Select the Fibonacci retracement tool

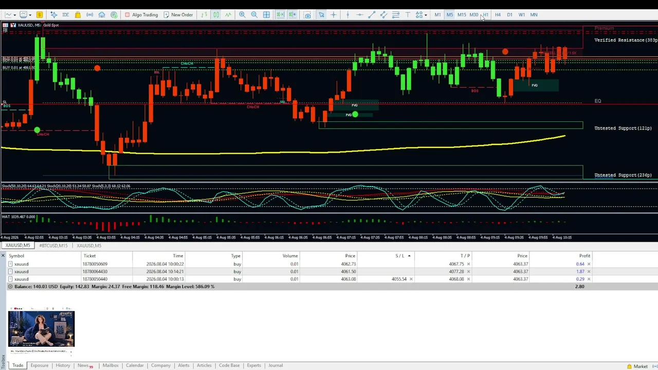(396, 15)
